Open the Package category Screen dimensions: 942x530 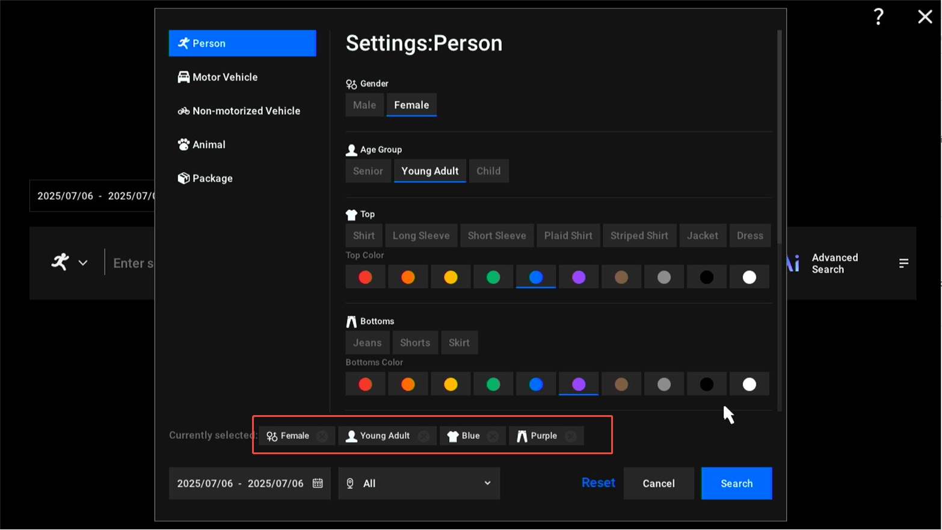[x=242, y=178]
